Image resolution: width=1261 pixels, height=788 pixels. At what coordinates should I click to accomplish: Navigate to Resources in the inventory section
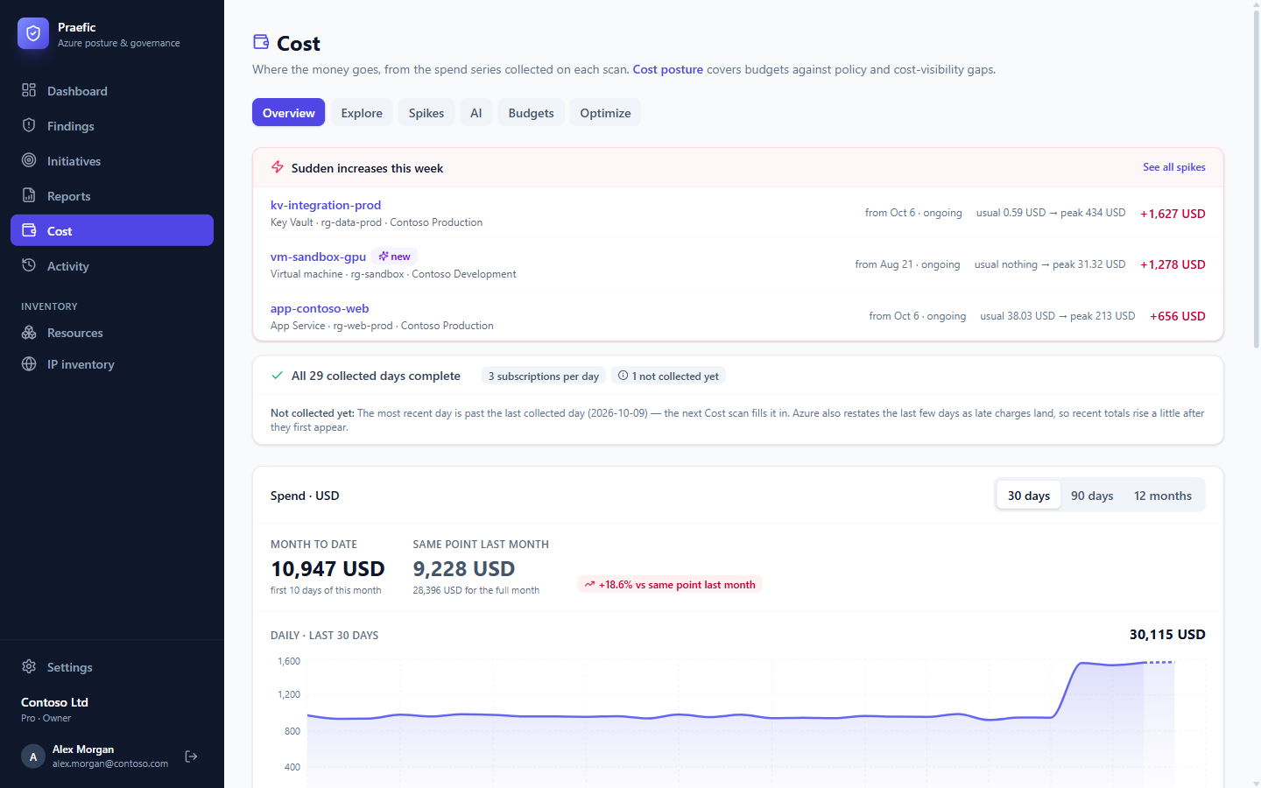point(112,333)
